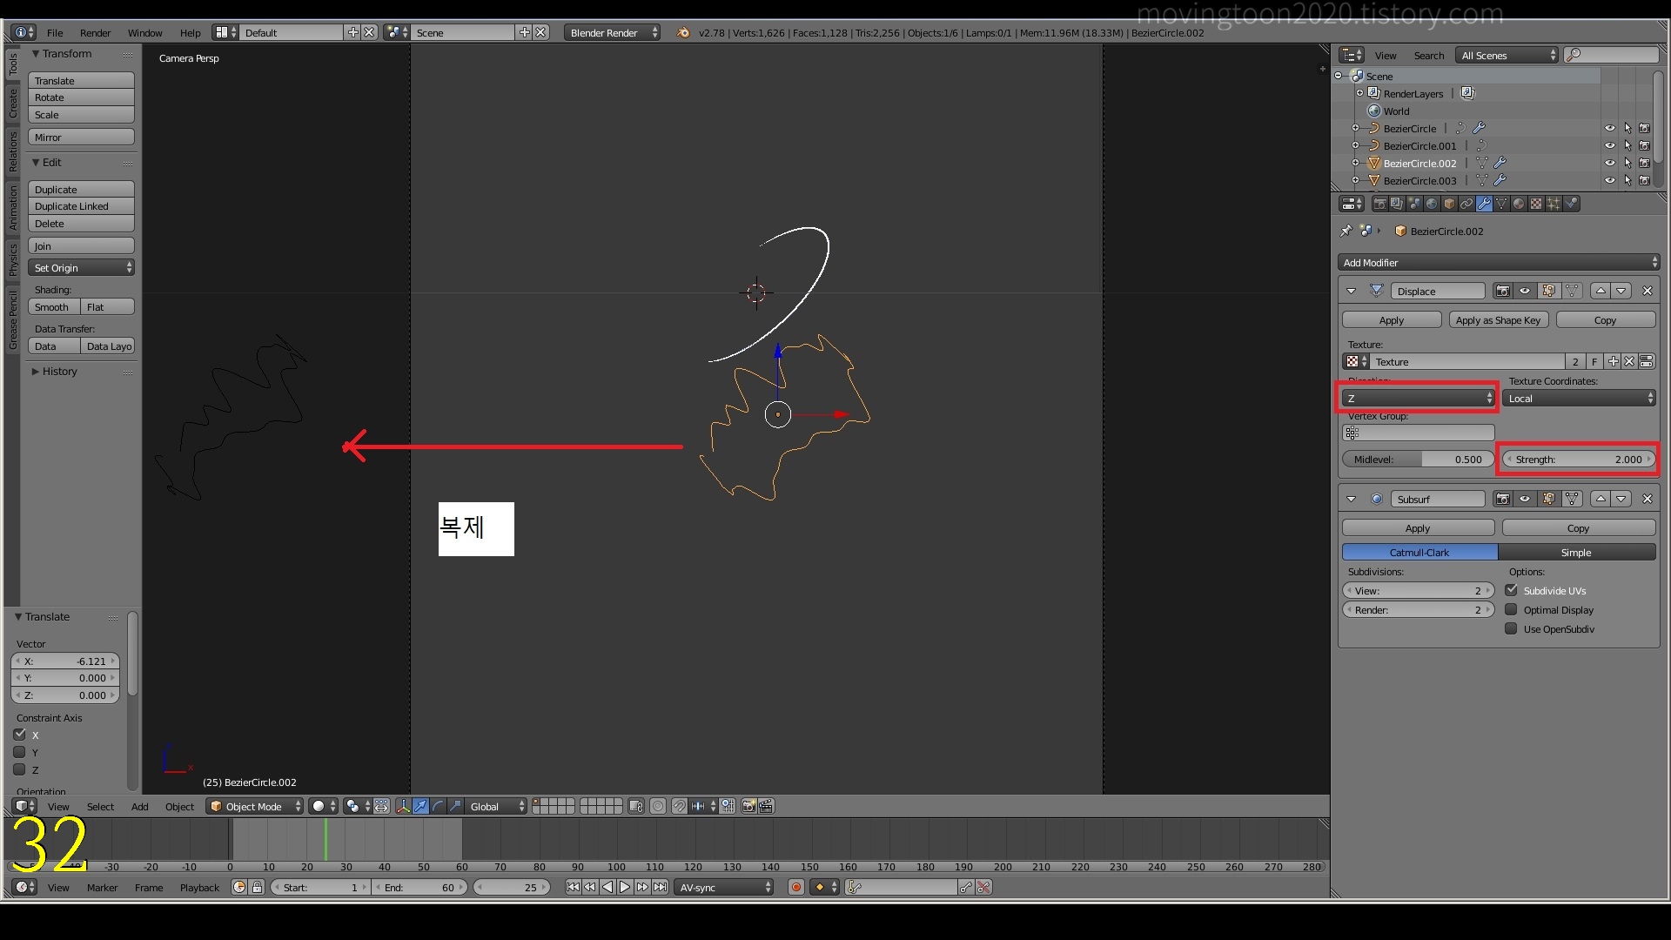Open the Object properties tab cube icon
The height and width of the screenshot is (940, 1671).
pyautogui.click(x=1449, y=204)
